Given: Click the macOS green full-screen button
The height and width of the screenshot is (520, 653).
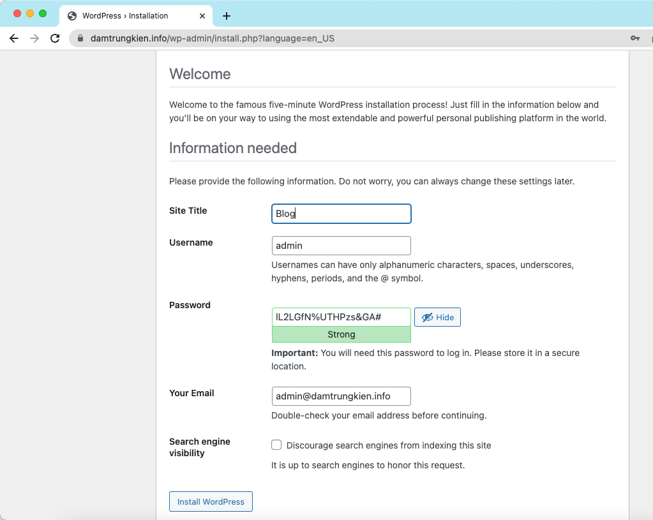Looking at the screenshot, I should click(43, 13).
